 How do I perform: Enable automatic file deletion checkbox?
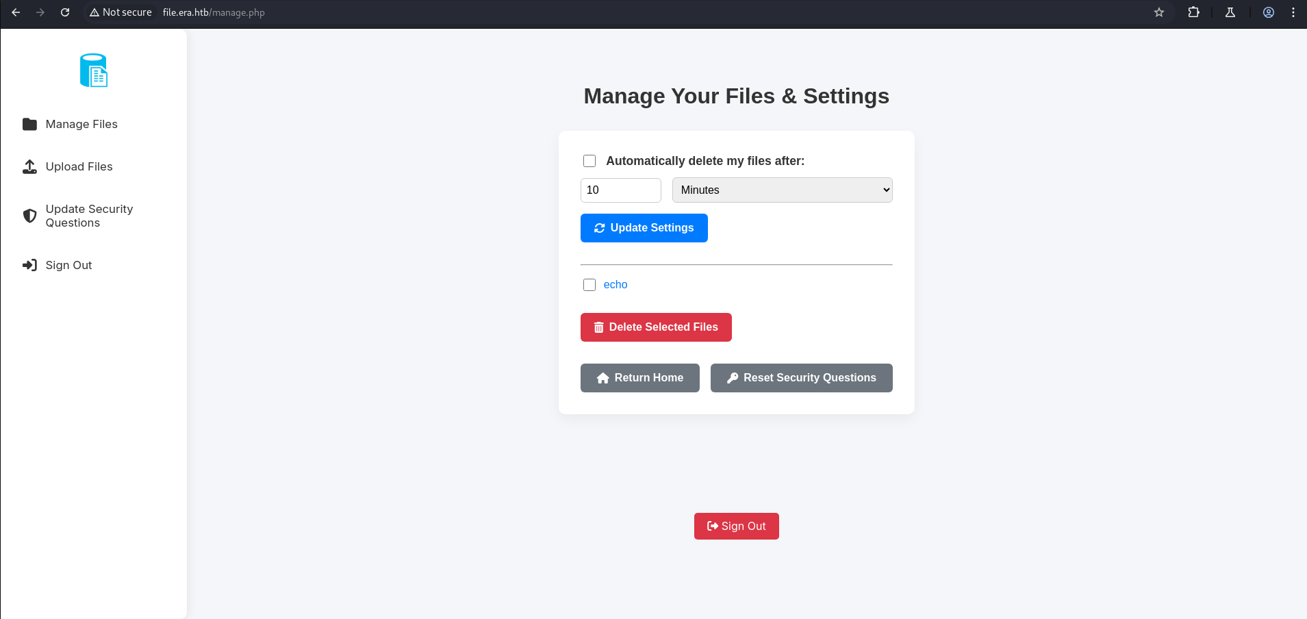pos(589,161)
